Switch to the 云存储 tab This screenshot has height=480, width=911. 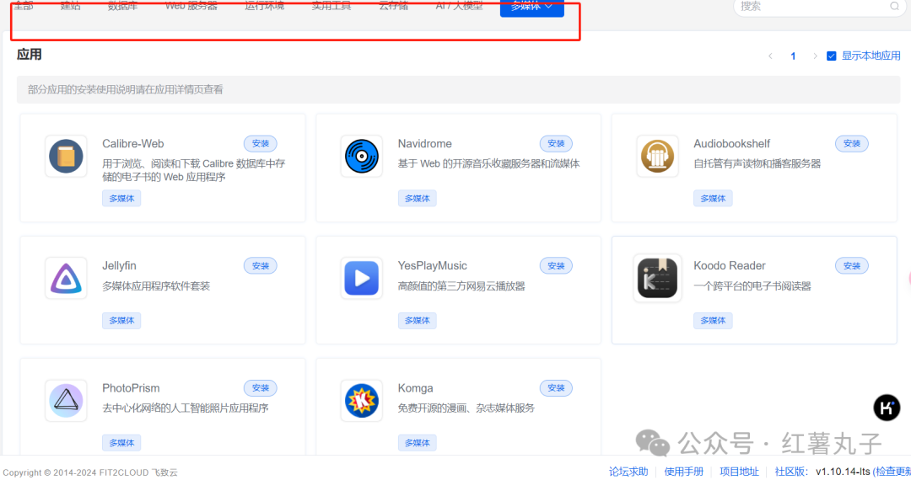point(393,6)
